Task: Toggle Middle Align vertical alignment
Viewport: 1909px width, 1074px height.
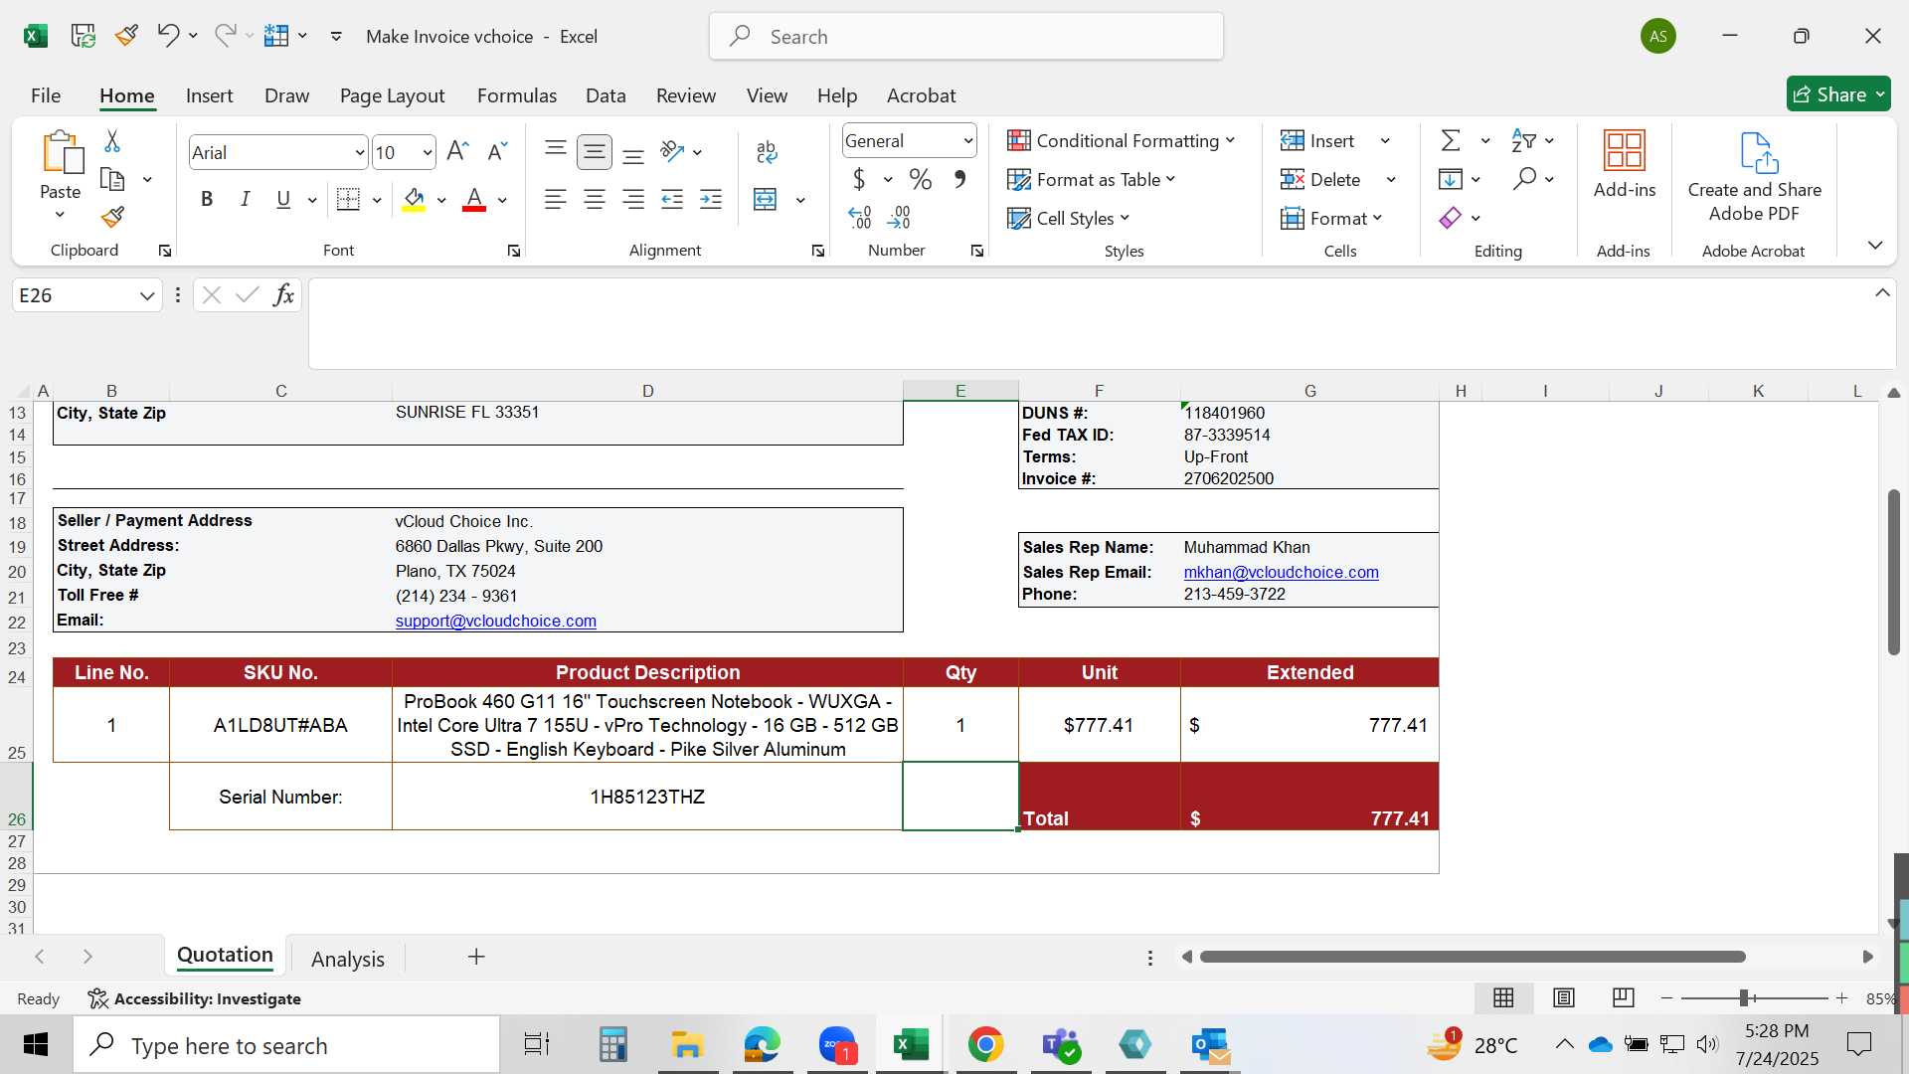Action: (x=595, y=152)
